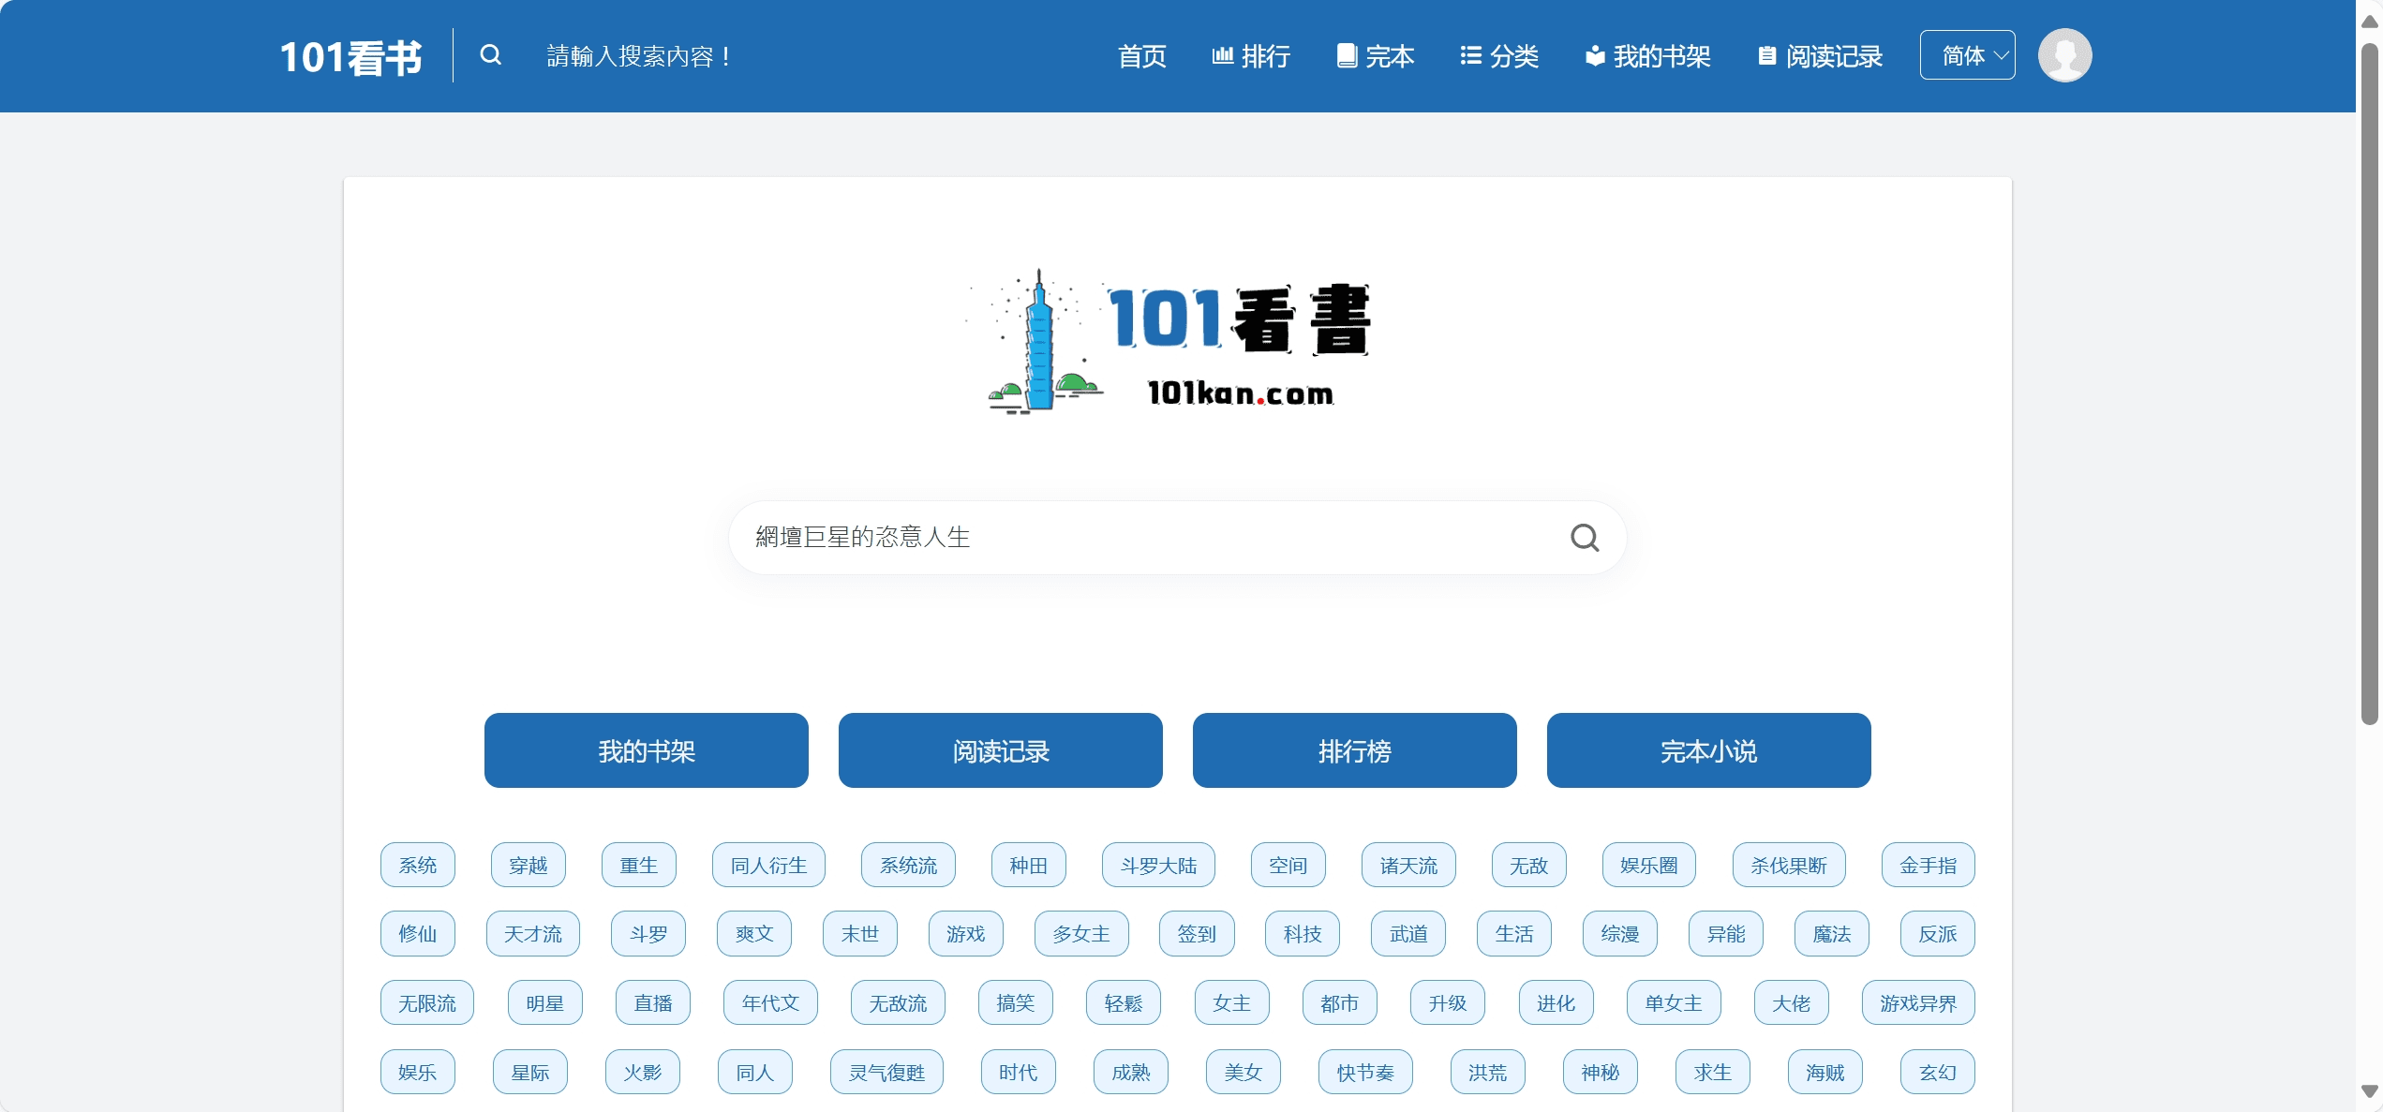
Task: Select the 系统 tag
Action: pos(418,865)
